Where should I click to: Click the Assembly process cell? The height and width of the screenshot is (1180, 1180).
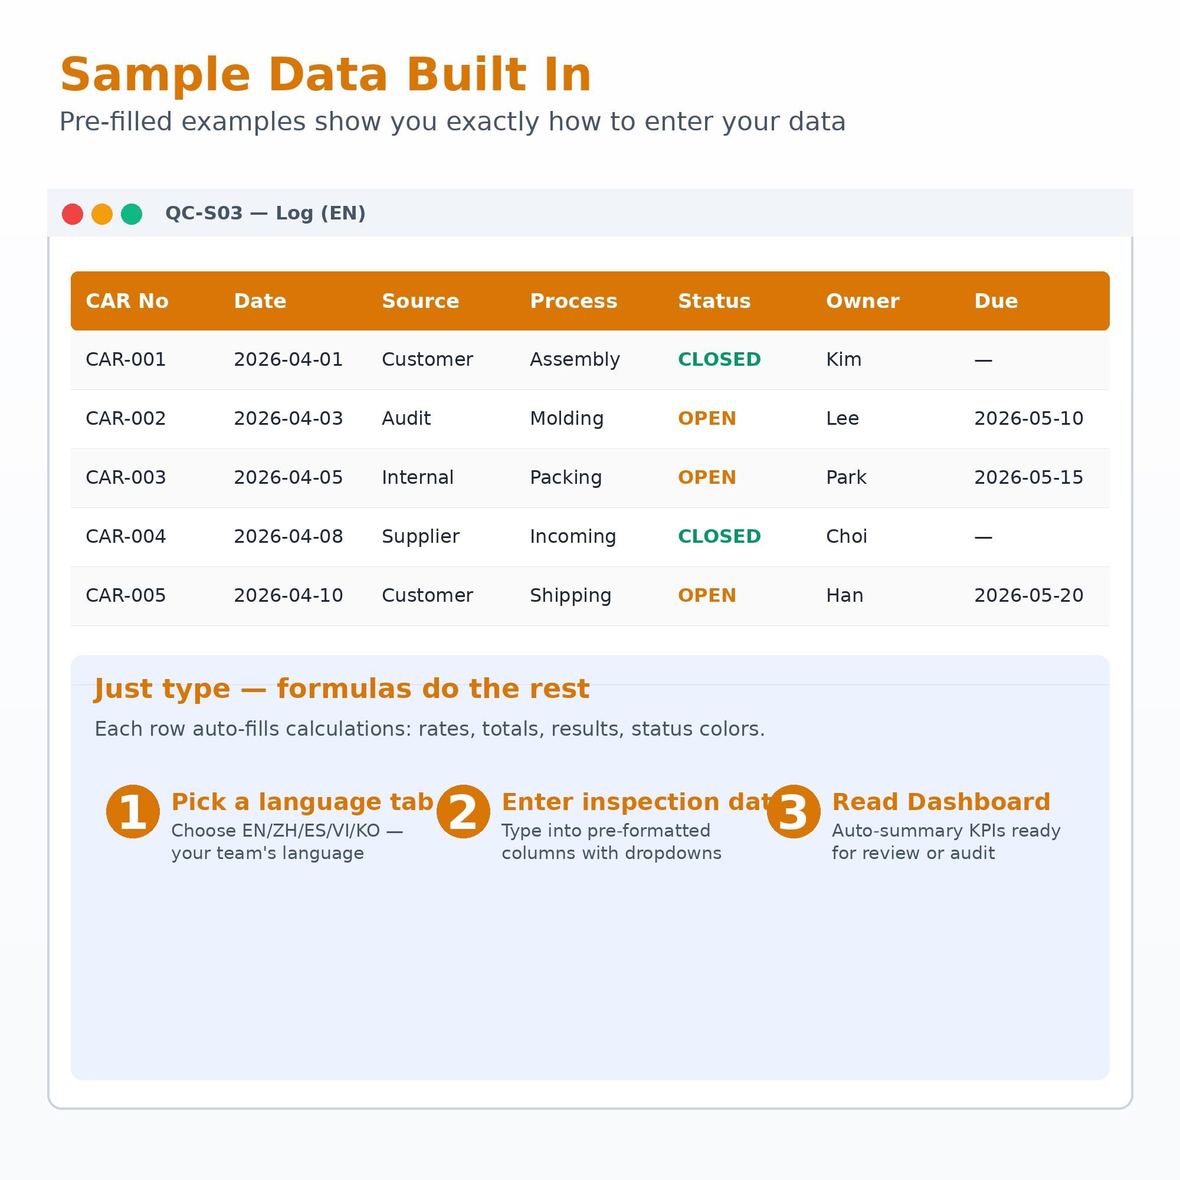pos(575,359)
